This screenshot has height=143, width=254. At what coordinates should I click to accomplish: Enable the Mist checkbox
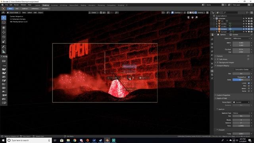point(249,86)
